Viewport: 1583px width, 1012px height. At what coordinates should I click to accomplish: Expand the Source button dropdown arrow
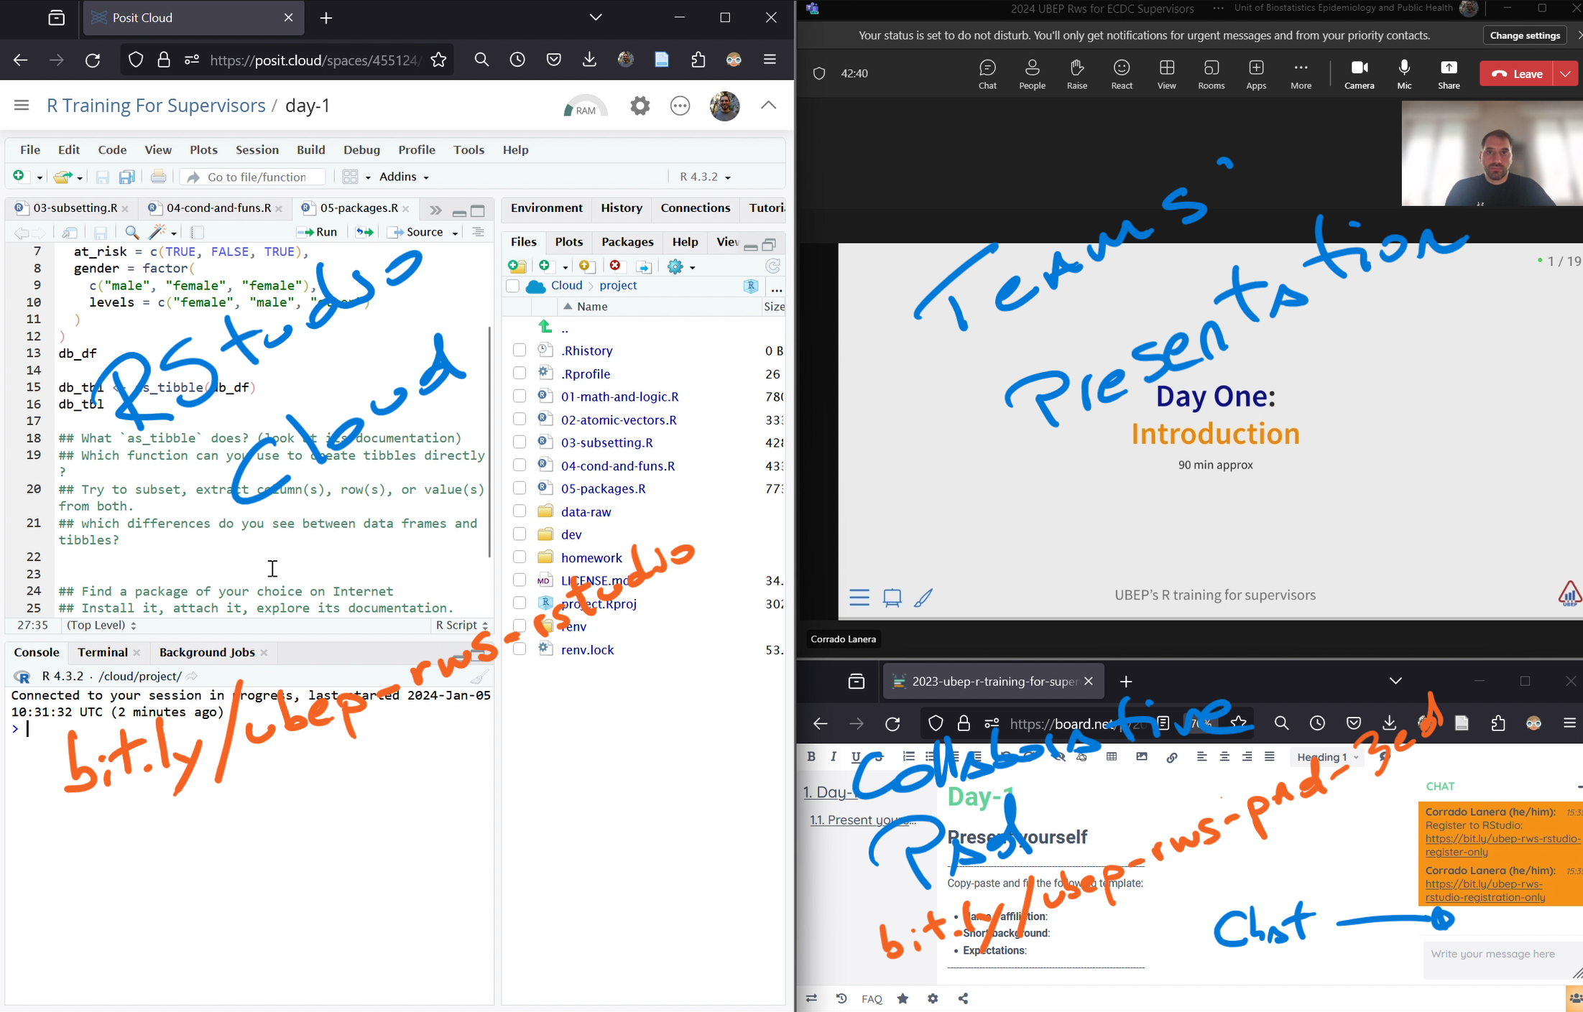click(x=455, y=233)
